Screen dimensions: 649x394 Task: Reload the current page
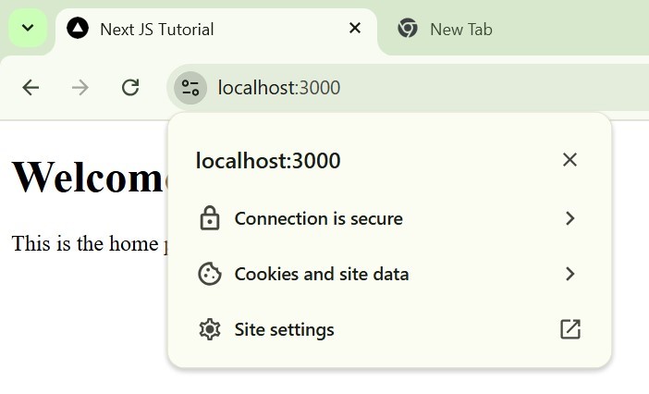[x=130, y=88]
